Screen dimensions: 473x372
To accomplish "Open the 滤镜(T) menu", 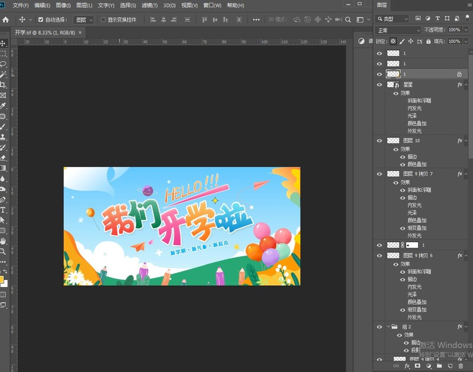I will pyautogui.click(x=150, y=5).
